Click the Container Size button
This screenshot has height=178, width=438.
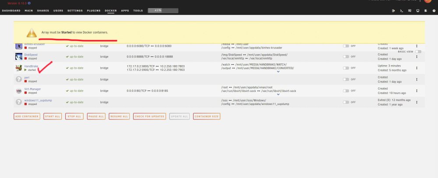[206, 116]
